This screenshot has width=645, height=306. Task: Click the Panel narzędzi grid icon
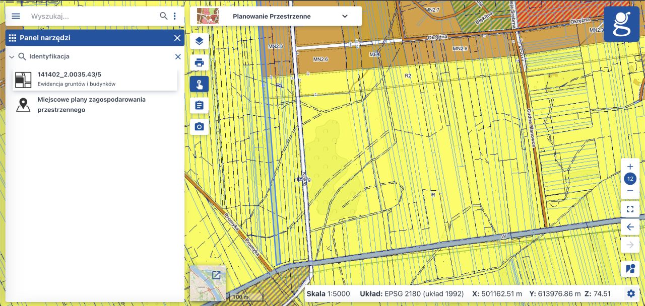[x=13, y=38]
